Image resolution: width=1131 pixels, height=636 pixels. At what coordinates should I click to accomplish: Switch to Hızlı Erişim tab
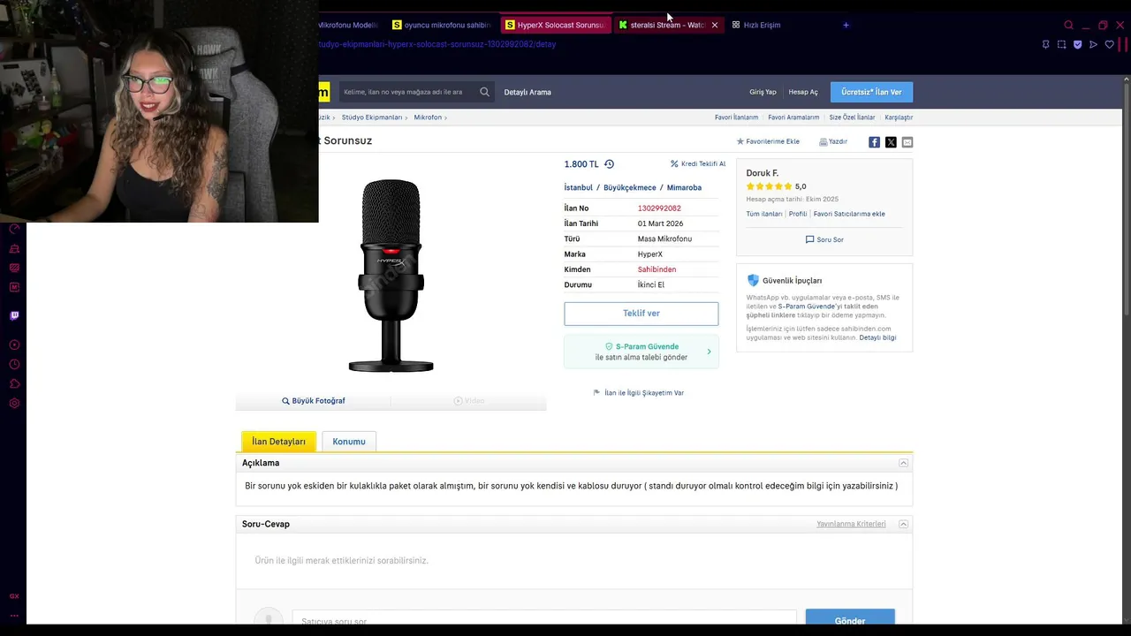tap(756, 25)
